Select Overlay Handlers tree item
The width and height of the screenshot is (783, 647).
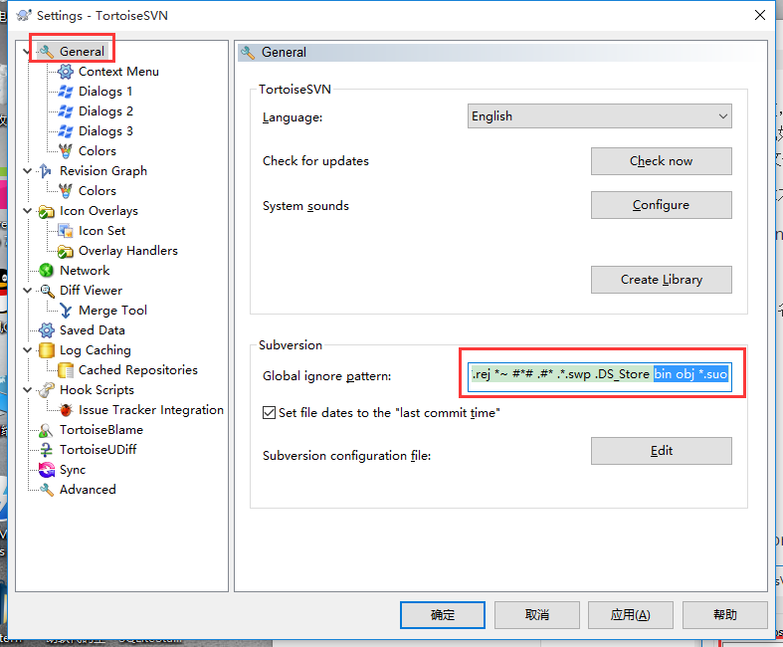tap(128, 250)
